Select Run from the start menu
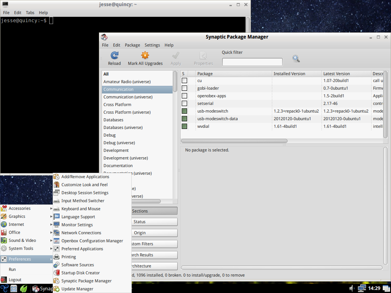Viewport: 391px width, 293px height. 26,269
